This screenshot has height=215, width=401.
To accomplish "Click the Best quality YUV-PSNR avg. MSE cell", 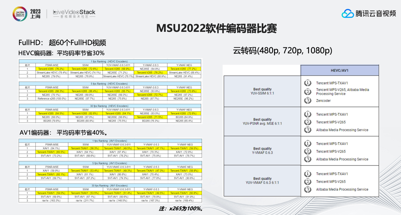I will (262, 121).
